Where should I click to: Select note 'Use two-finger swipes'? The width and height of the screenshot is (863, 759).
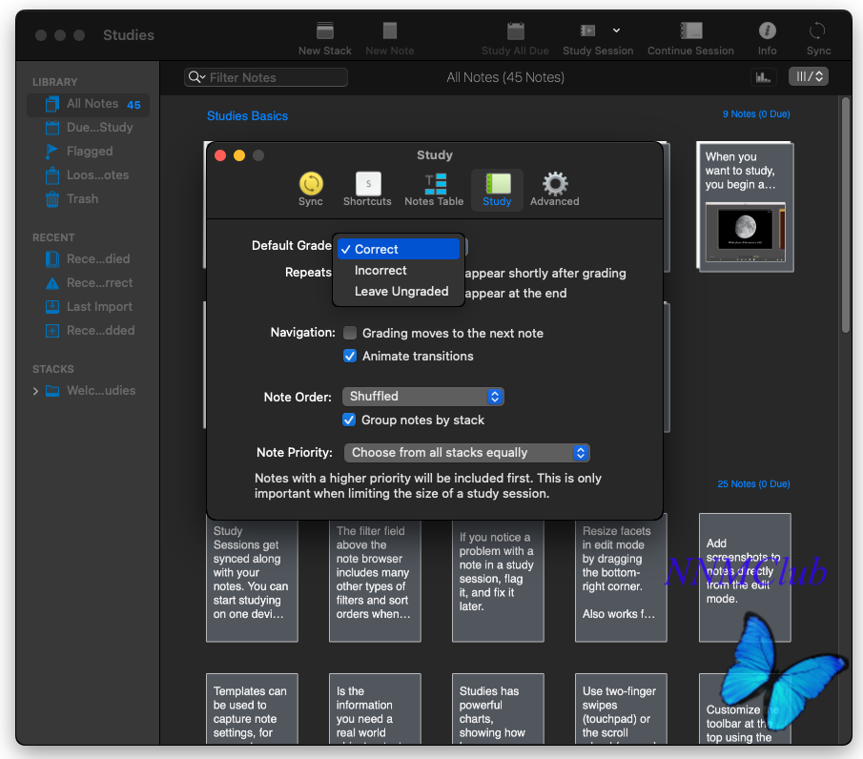click(x=621, y=709)
